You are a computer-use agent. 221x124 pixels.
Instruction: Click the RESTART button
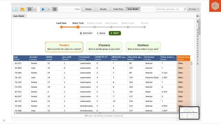point(86,33)
